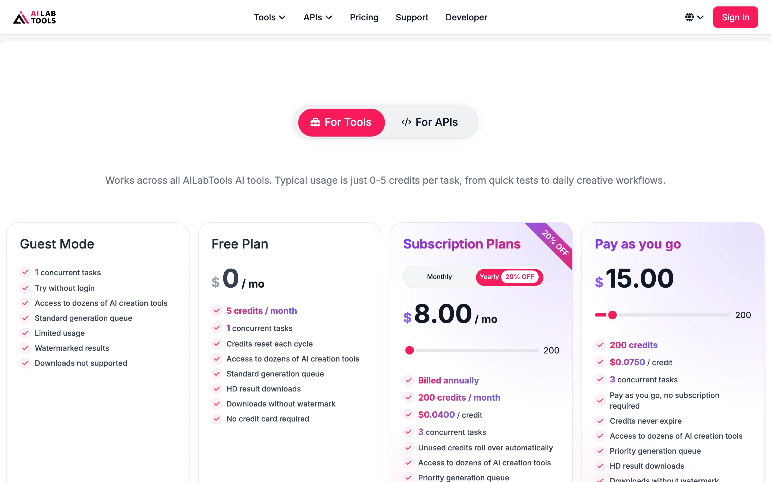Click the Sign In button
The image size is (771, 482).
tap(735, 17)
